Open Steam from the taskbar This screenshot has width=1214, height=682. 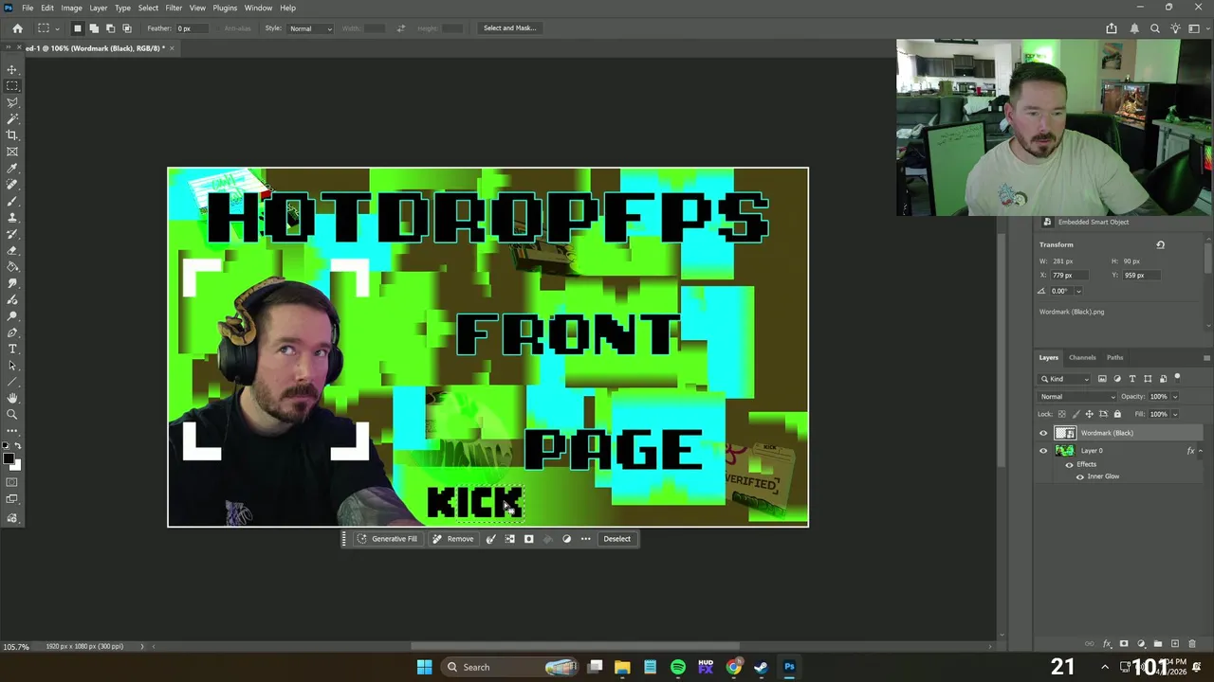[761, 667]
